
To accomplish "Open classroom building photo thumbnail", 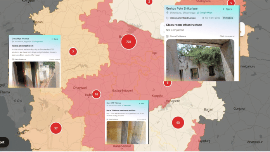I will [x=200, y=60].
